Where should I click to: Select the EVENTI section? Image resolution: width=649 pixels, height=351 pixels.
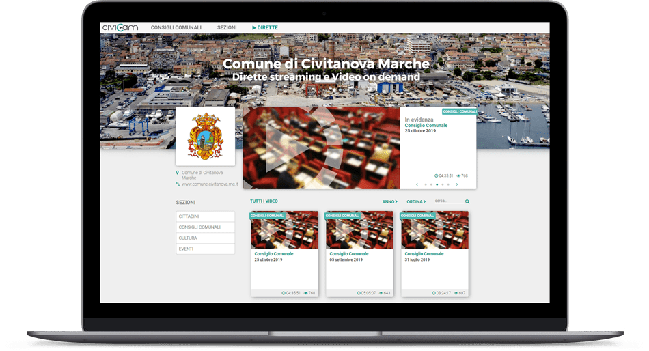[x=206, y=249]
